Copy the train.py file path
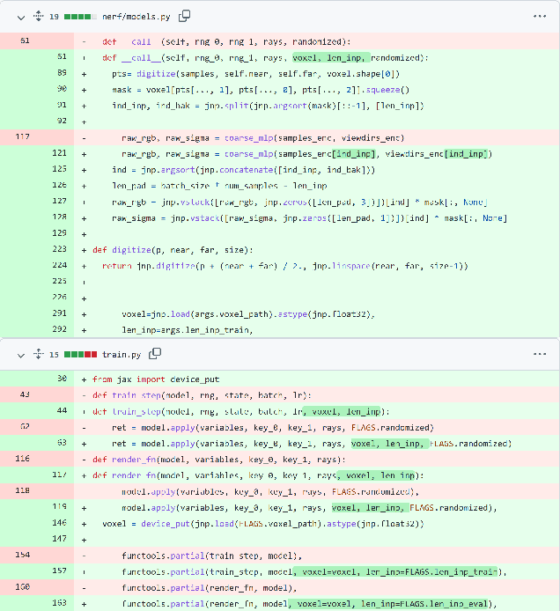The height and width of the screenshot is (611, 560). click(155, 354)
